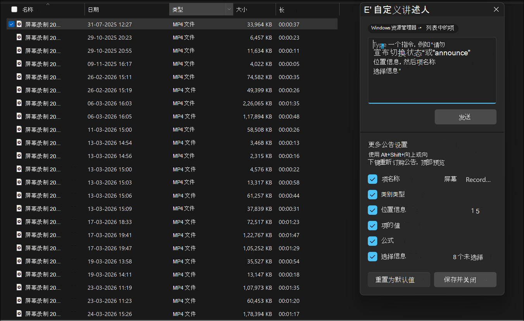Click the 00:00:05 duration cell

click(x=289, y=64)
